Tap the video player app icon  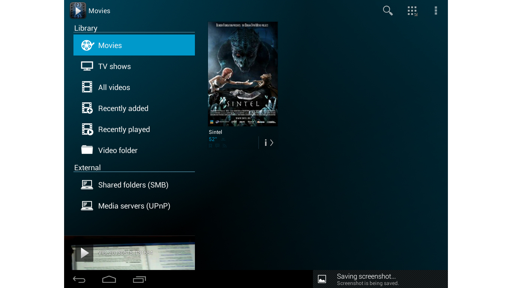click(78, 10)
